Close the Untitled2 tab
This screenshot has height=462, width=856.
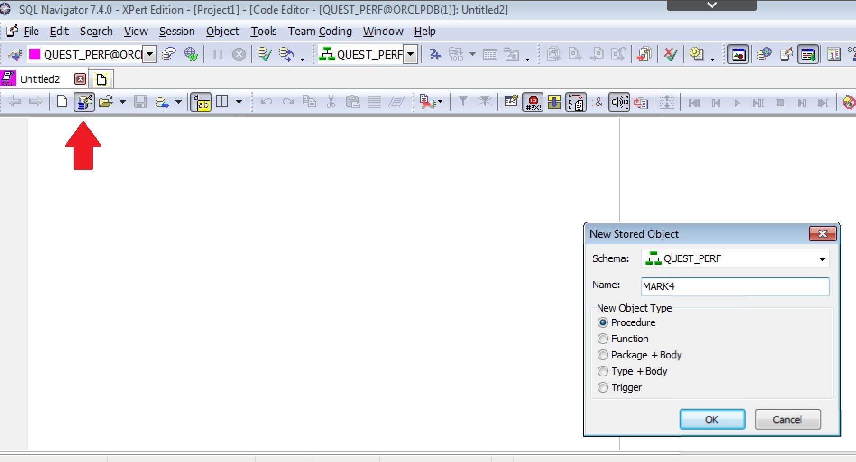(80, 79)
